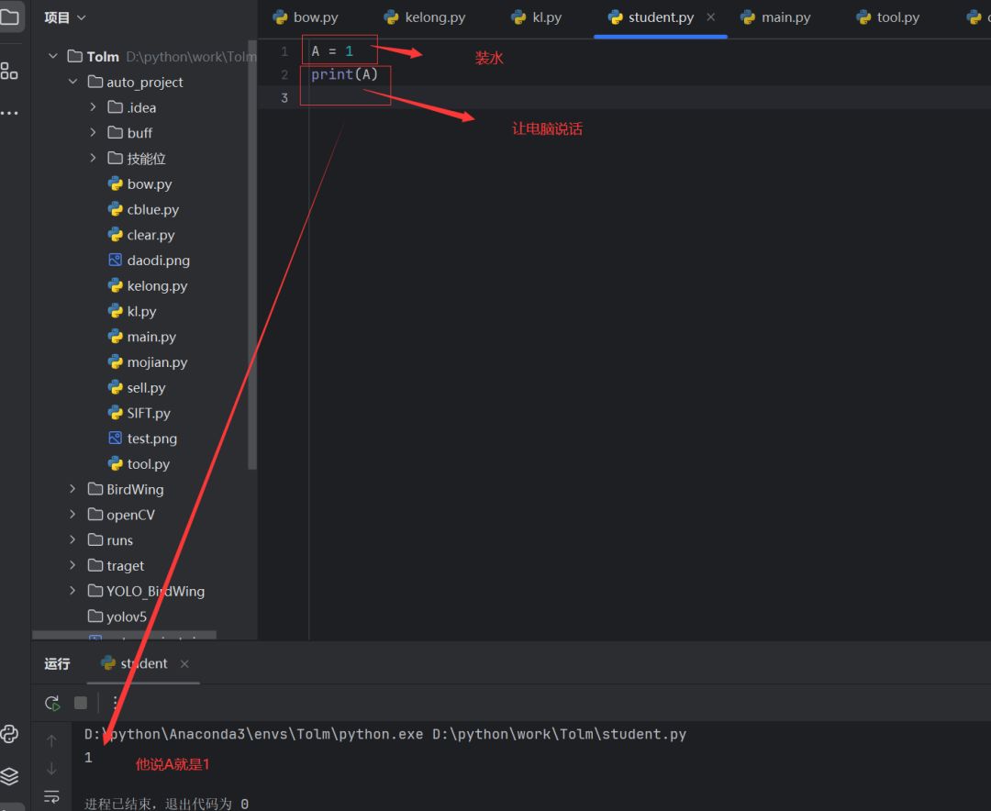Expand the buff folder
The width and height of the screenshot is (991, 811).
(x=93, y=132)
